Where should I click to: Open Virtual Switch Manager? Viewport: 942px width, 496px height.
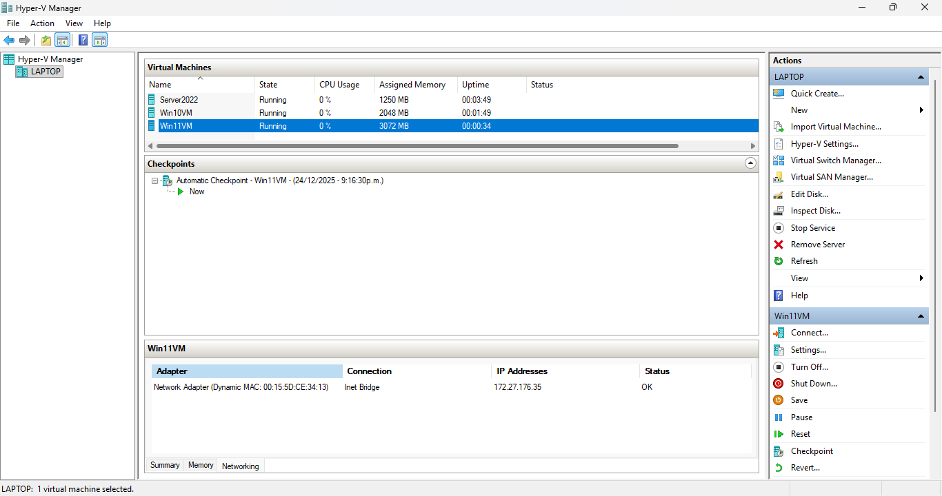click(x=835, y=161)
